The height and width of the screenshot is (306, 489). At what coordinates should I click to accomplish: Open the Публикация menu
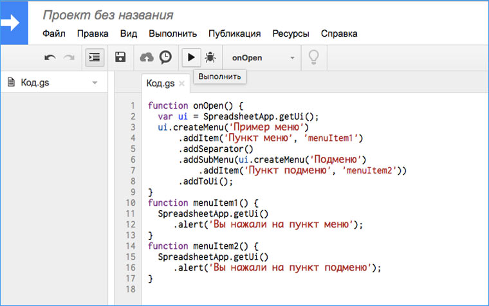(x=234, y=33)
